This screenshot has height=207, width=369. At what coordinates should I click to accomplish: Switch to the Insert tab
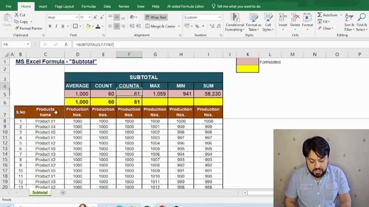tap(43, 6)
